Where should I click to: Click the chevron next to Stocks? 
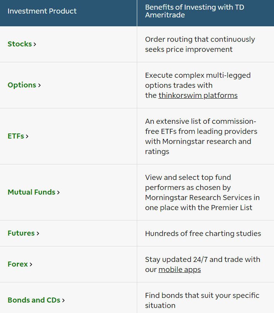34,44
